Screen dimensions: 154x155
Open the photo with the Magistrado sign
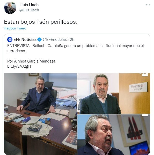(x=114, y=94)
